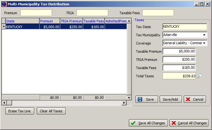Click Cancel All Changes button
This screenshot has width=212, height=130.
click(x=189, y=123)
